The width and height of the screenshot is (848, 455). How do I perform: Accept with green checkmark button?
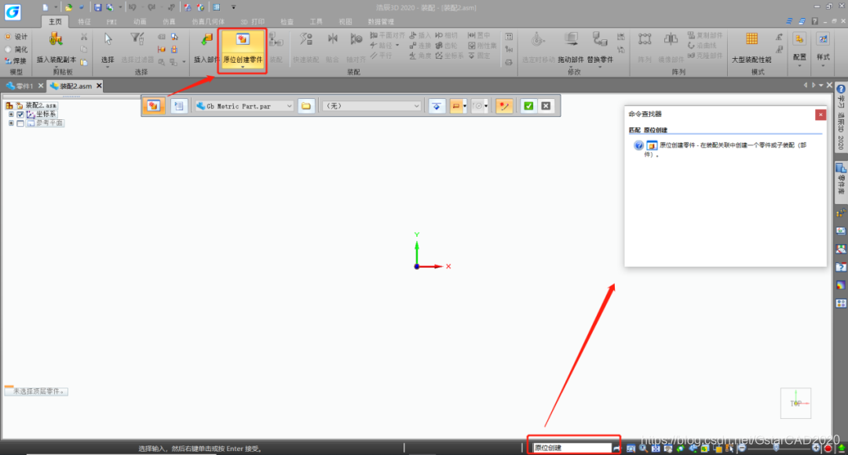tap(528, 106)
